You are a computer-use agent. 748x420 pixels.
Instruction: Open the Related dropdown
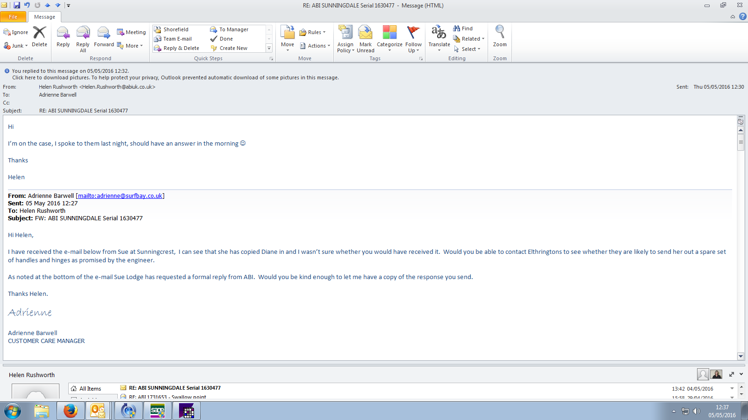pyautogui.click(x=468, y=39)
